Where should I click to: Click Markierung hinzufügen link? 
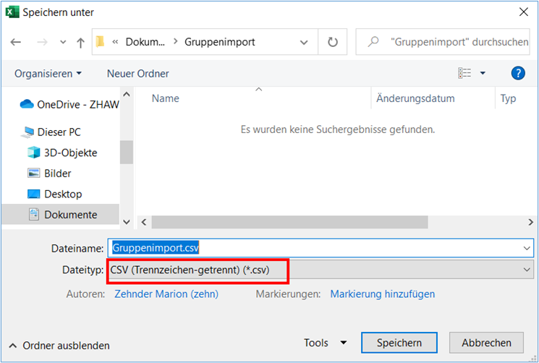point(382,294)
